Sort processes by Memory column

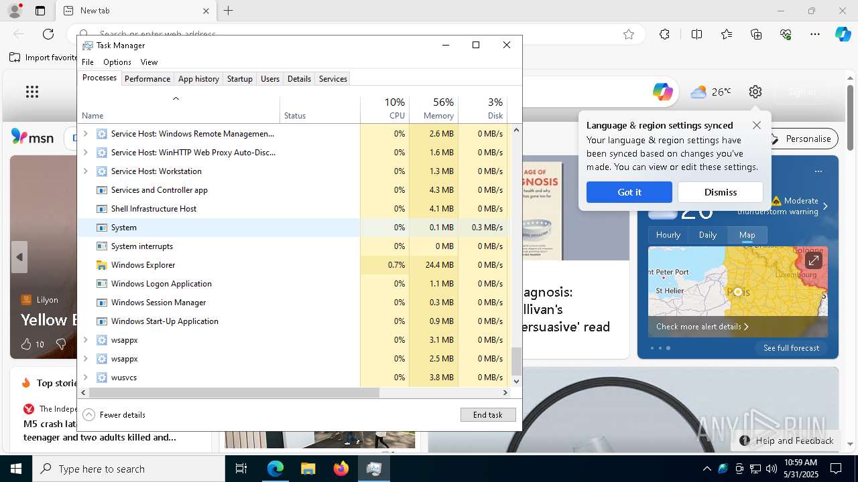pyautogui.click(x=434, y=108)
